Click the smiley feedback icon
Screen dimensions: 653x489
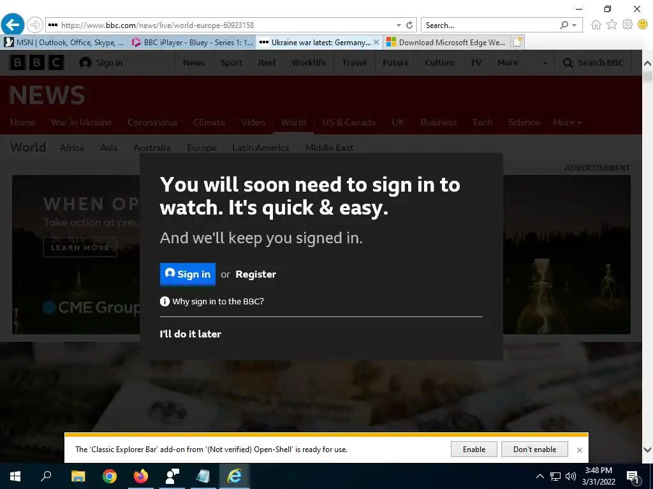tap(643, 25)
